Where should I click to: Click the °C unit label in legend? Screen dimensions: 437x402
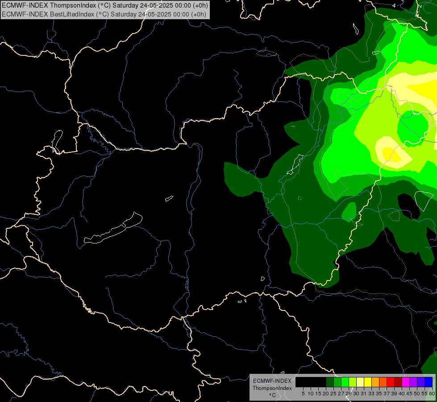273,395
